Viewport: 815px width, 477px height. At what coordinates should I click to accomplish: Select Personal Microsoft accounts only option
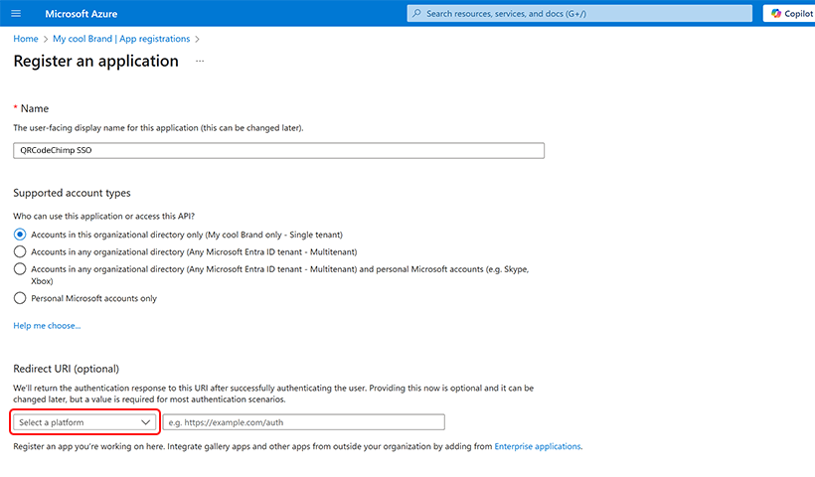(x=20, y=298)
